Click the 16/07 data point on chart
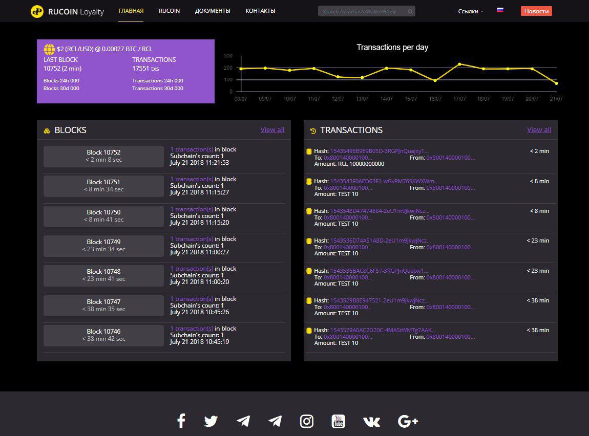This screenshot has width=589, height=436. [x=435, y=81]
